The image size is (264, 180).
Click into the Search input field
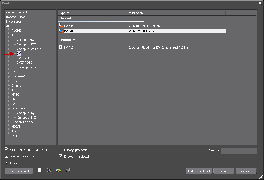(239, 151)
